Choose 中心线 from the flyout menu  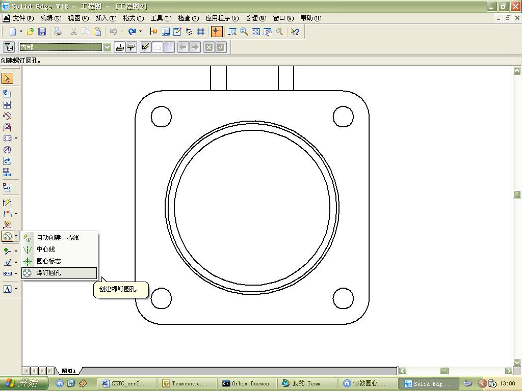(x=60, y=249)
